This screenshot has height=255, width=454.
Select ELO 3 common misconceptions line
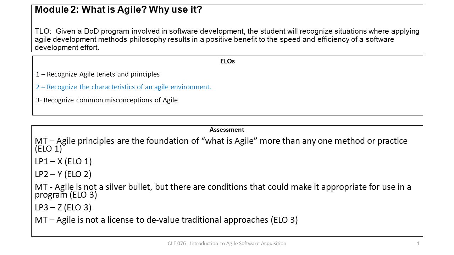point(107,100)
